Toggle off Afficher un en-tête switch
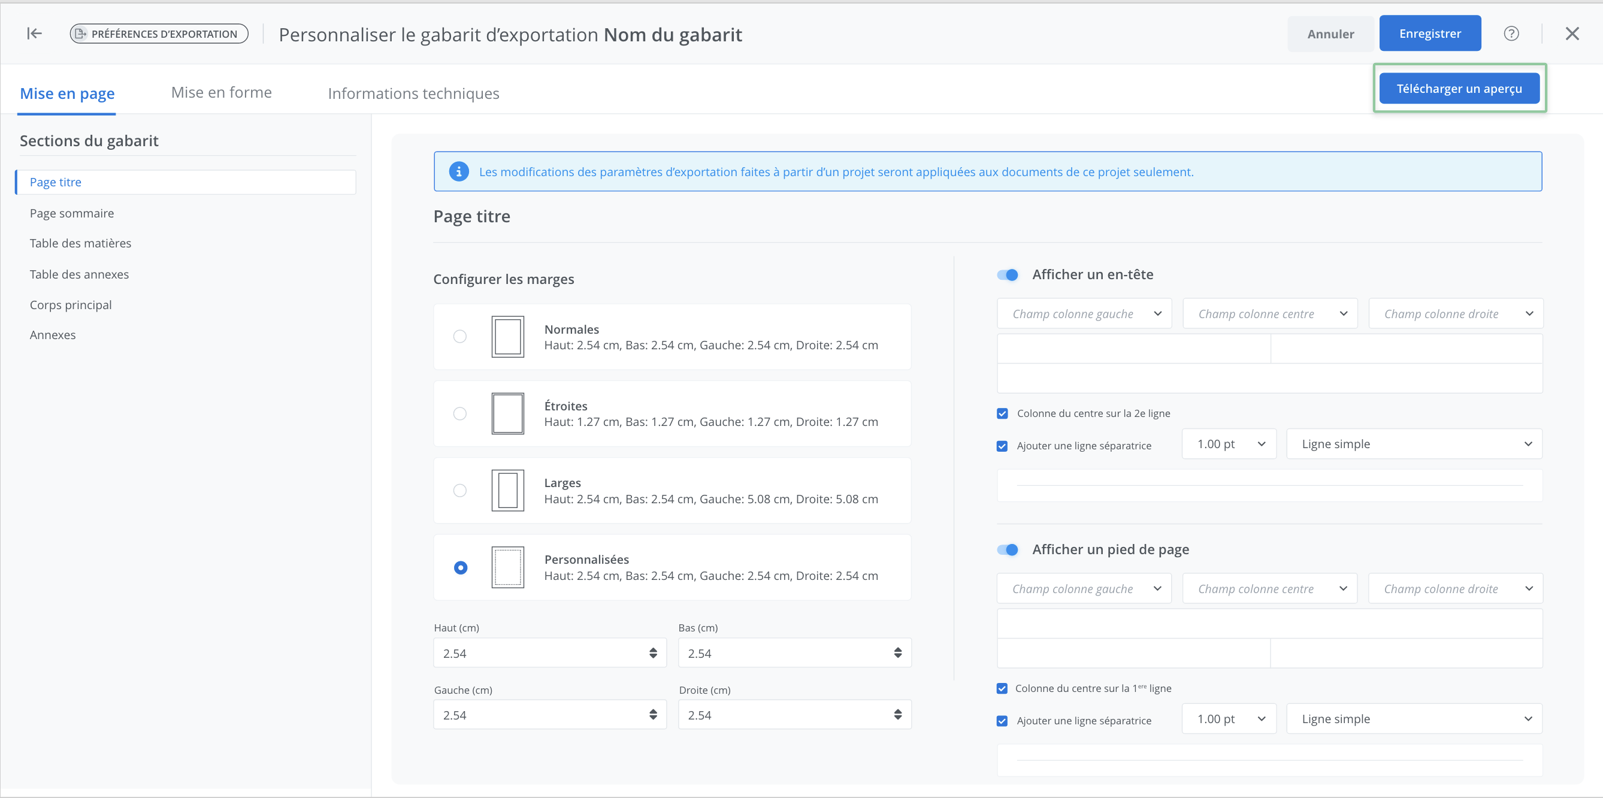Viewport: 1603px width, 798px height. click(x=1008, y=275)
